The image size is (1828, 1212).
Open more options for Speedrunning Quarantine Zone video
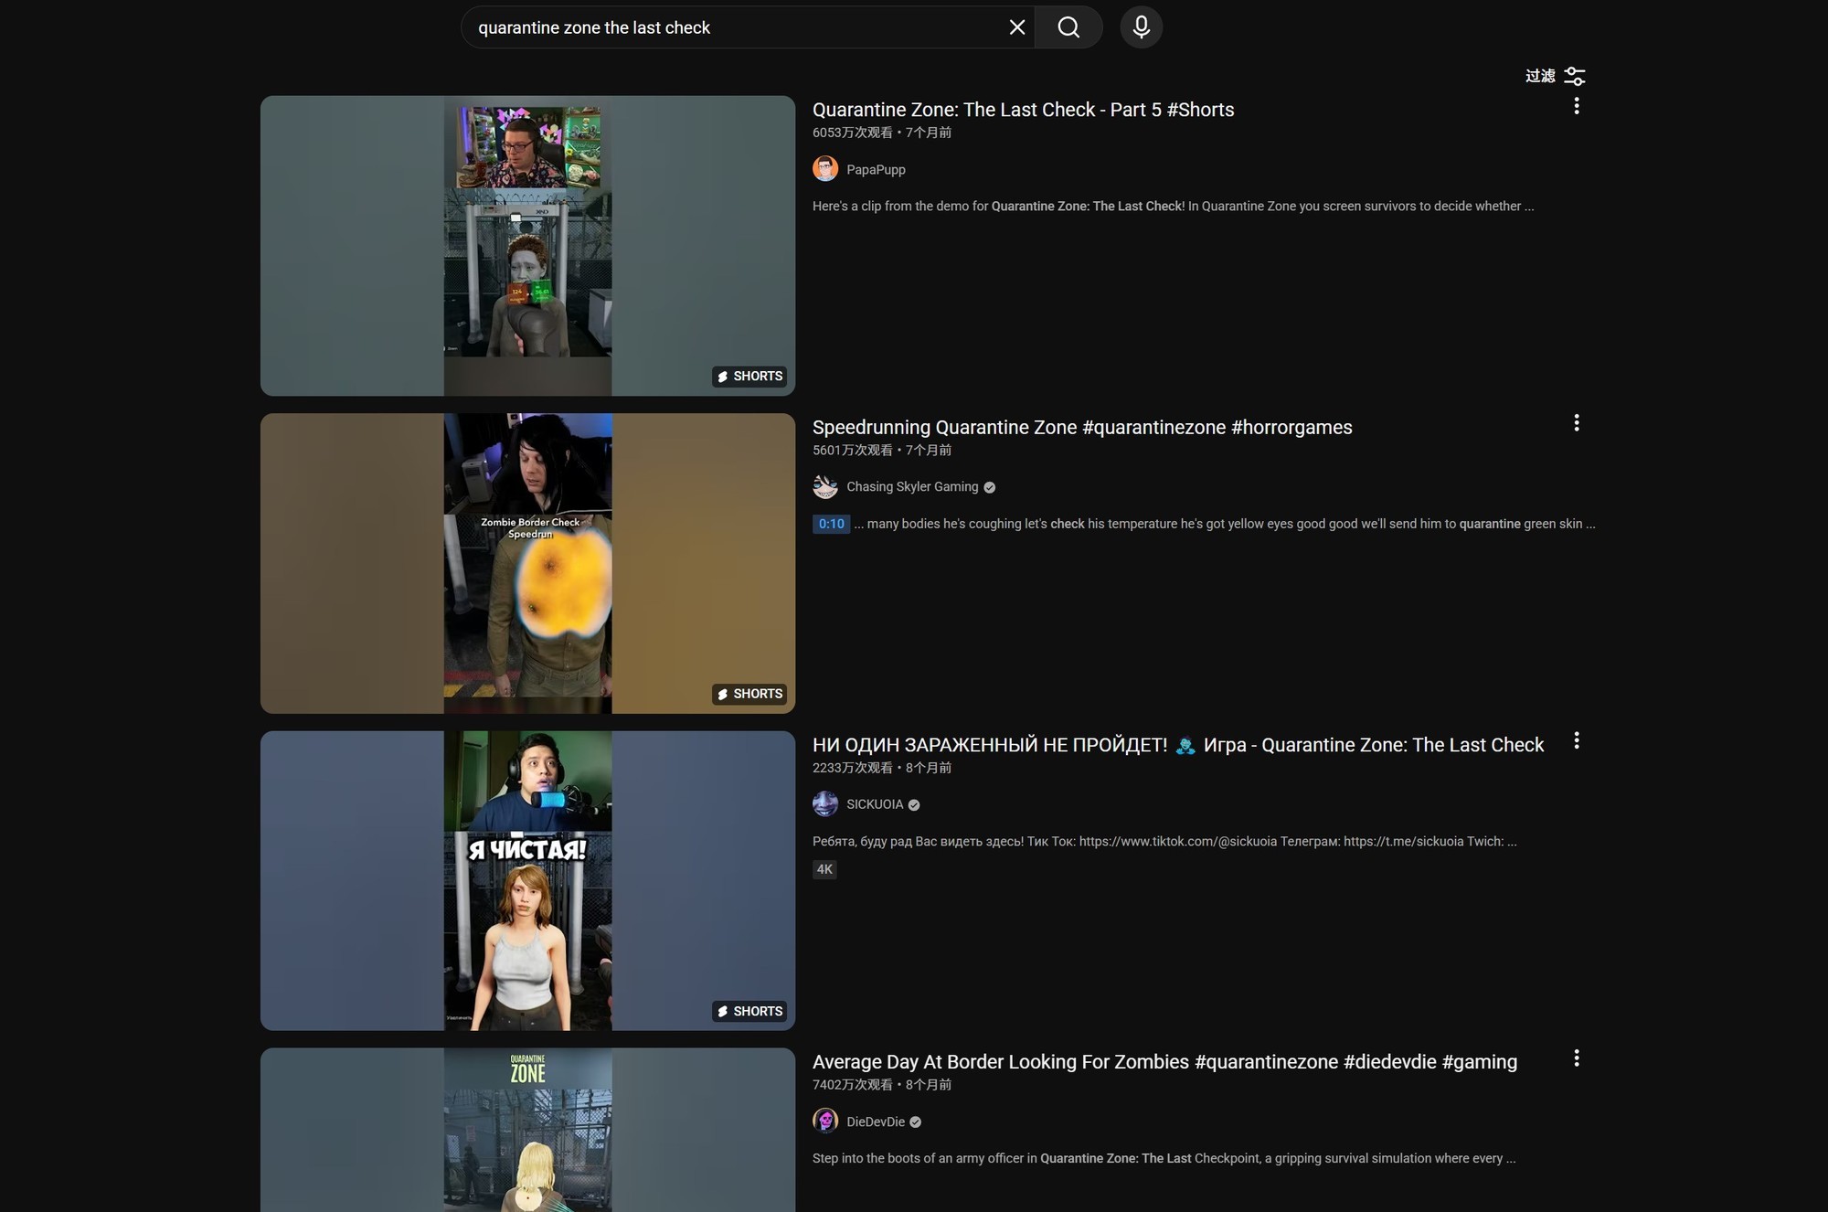click(x=1576, y=423)
